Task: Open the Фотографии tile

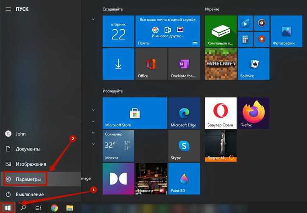Action: (x=287, y=31)
